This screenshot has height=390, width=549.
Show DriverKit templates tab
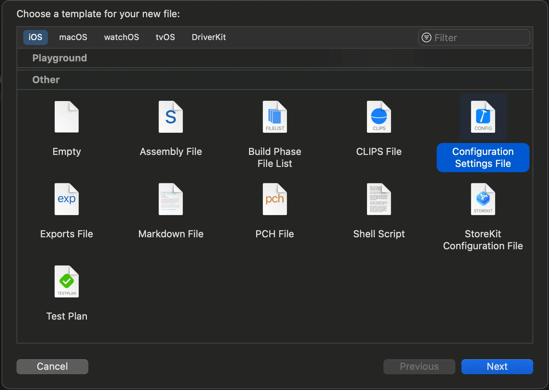(x=209, y=37)
